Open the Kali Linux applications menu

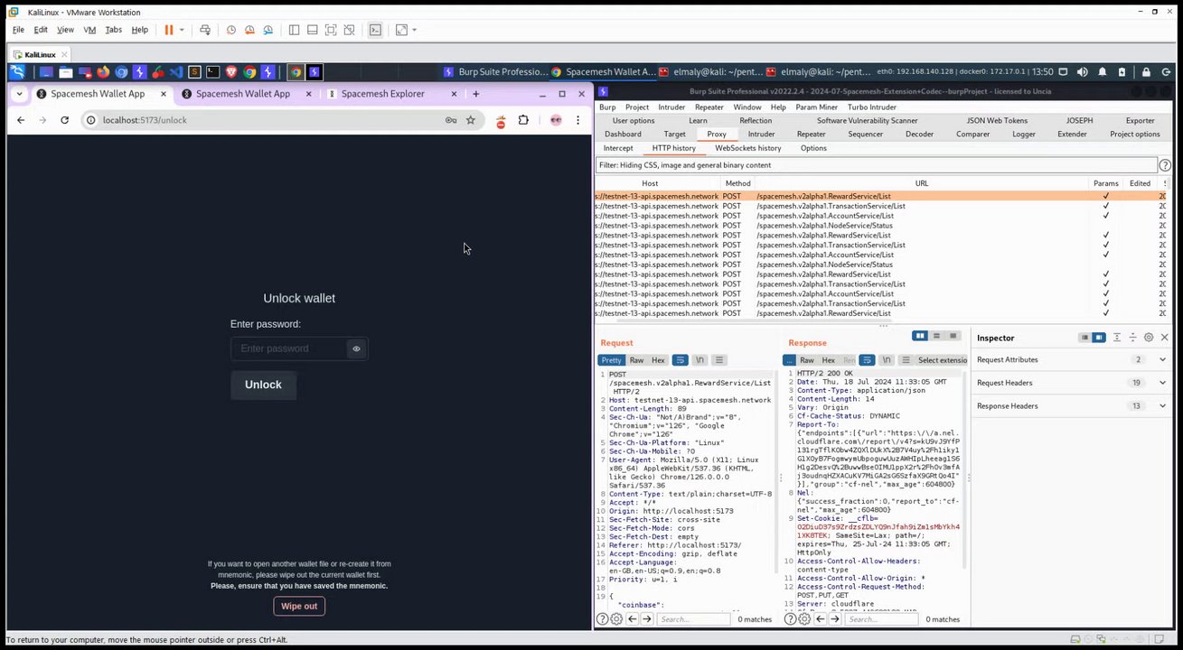point(17,72)
